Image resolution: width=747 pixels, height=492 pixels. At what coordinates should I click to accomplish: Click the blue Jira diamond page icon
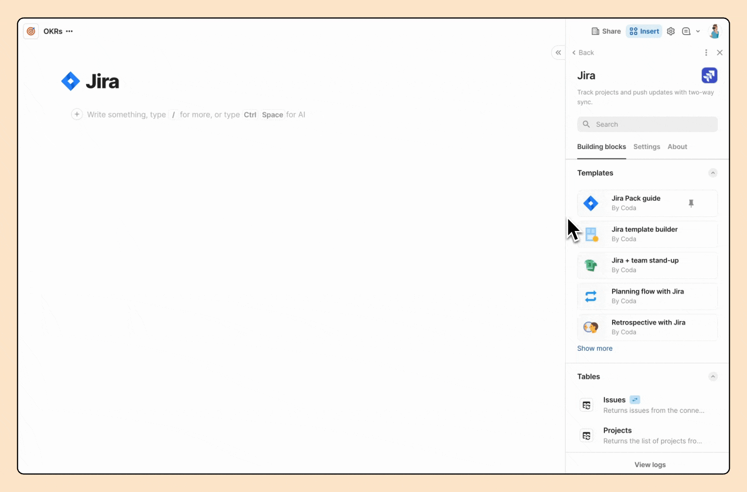click(71, 82)
